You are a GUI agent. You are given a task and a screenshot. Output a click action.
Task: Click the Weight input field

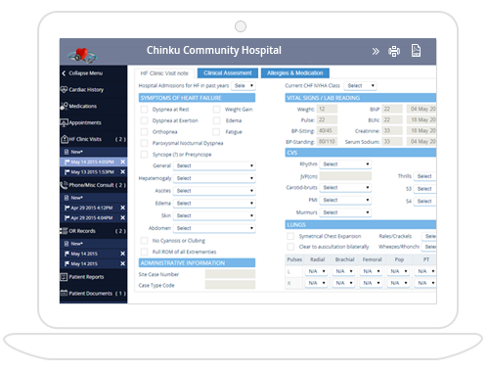(327, 109)
